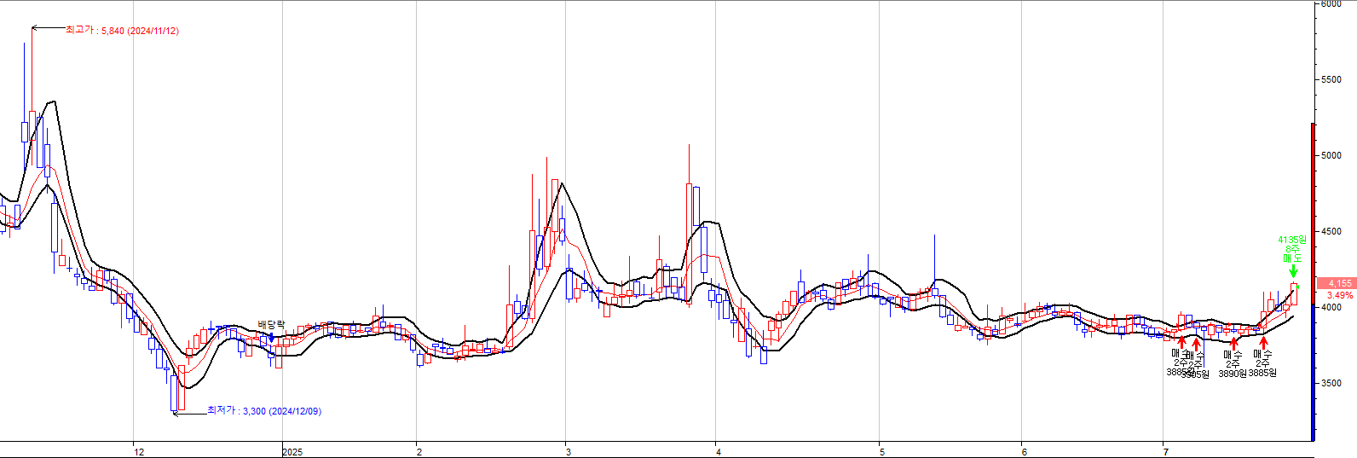This screenshot has height=458, width=1357.
Task: Click the 3500 price axis label
Action: click(x=1331, y=383)
